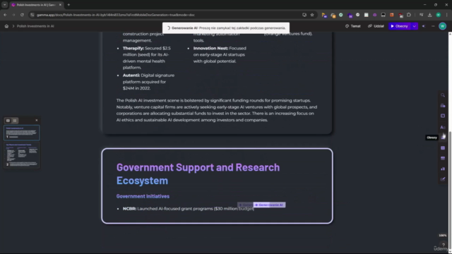The width and height of the screenshot is (452, 254).
Task: Open the search icon in right sidebar
Action: 443,95
